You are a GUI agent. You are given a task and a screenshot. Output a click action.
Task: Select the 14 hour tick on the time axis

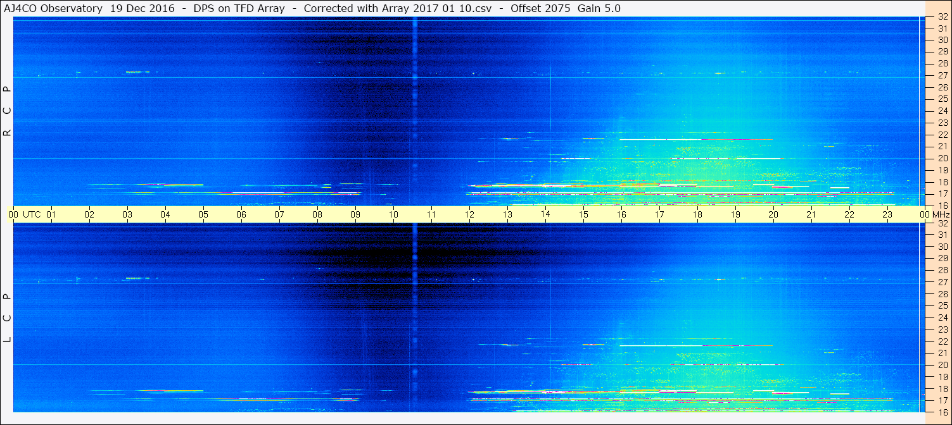[x=545, y=214]
